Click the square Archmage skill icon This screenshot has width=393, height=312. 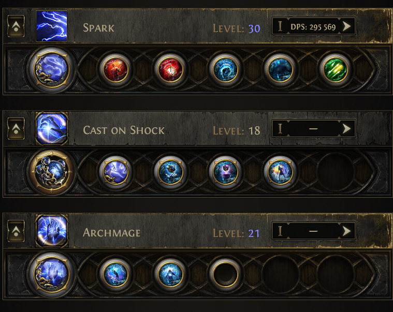(x=51, y=231)
